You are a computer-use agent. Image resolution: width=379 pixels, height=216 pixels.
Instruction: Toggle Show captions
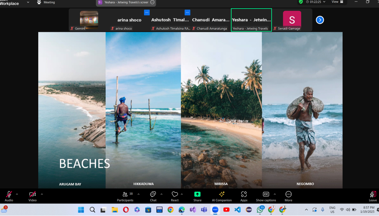266,196
